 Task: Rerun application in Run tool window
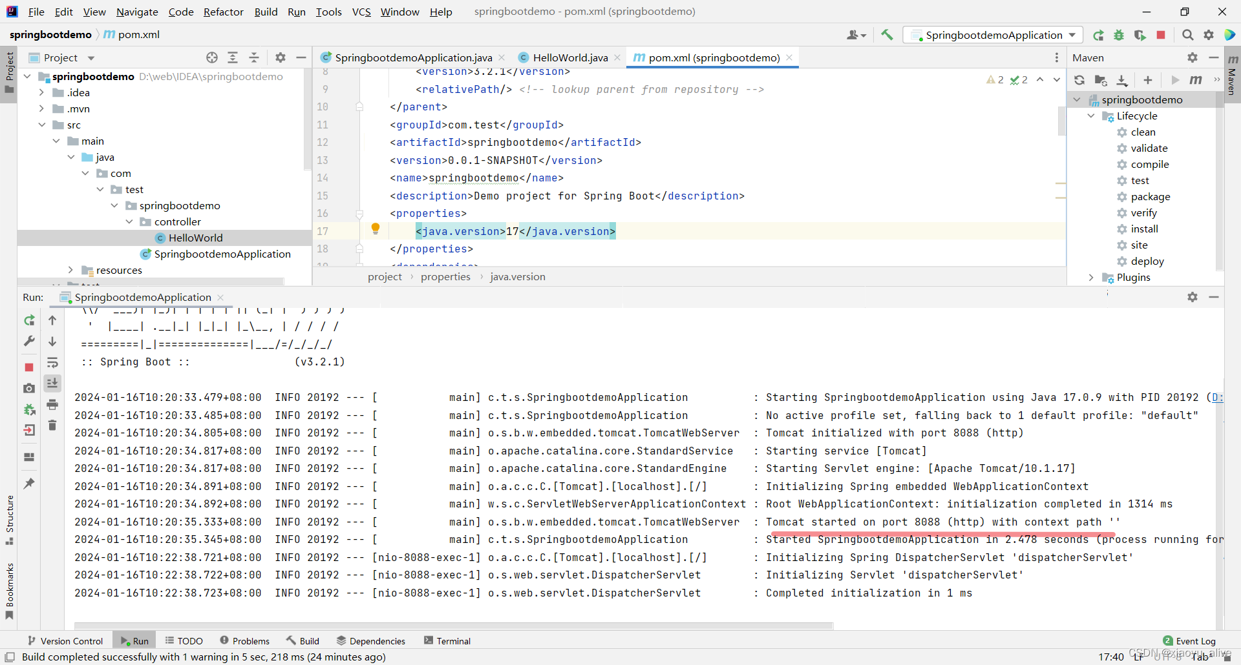click(x=29, y=320)
